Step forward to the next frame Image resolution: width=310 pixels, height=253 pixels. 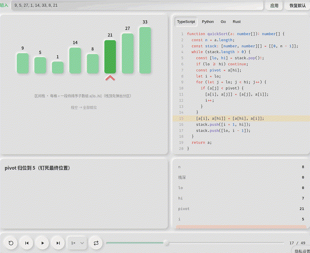(58, 243)
